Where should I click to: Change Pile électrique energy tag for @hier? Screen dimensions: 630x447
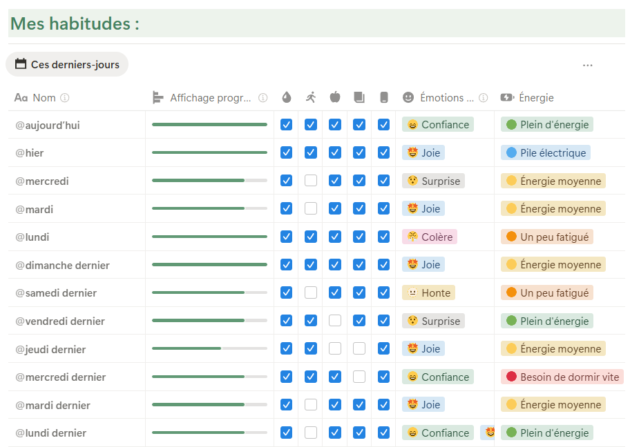(x=546, y=152)
